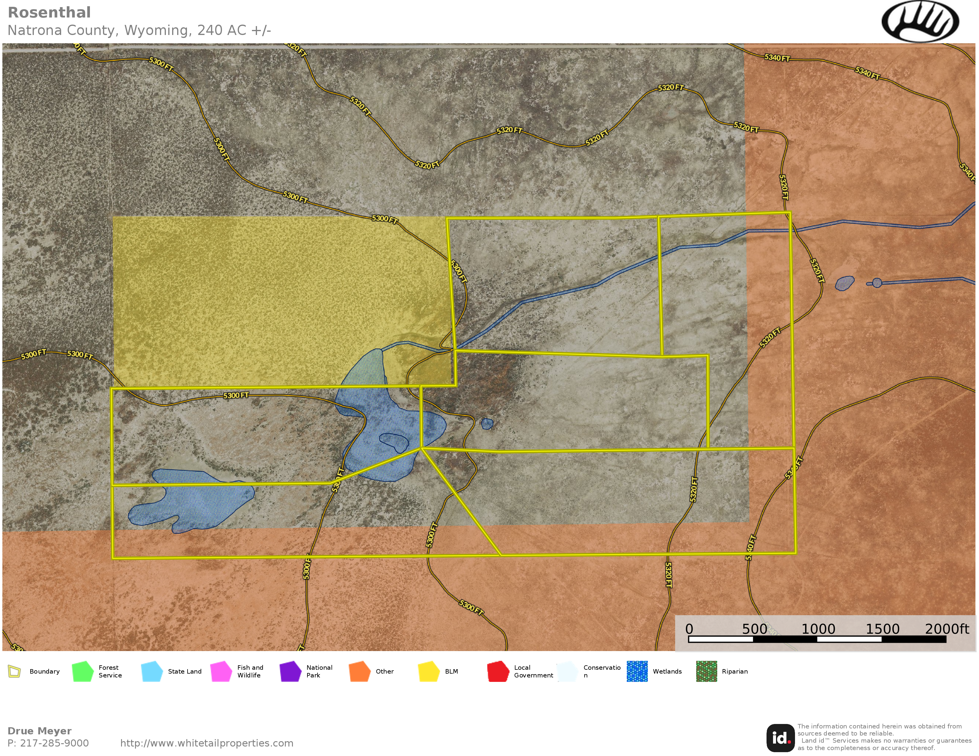Click the purple National Park legend swatch

click(x=291, y=671)
